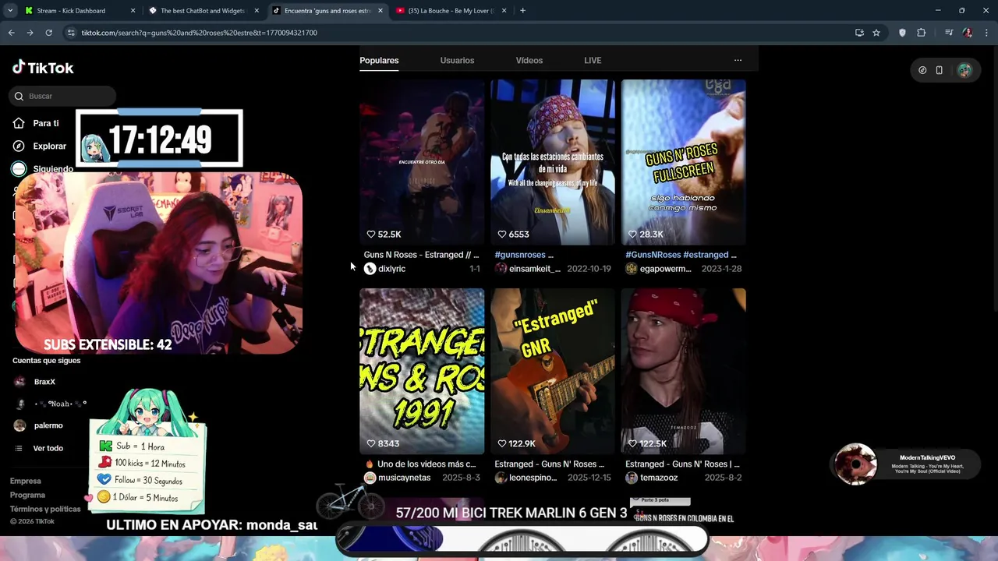Open the followed account BraxX
This screenshot has height=561, width=998.
44,382
